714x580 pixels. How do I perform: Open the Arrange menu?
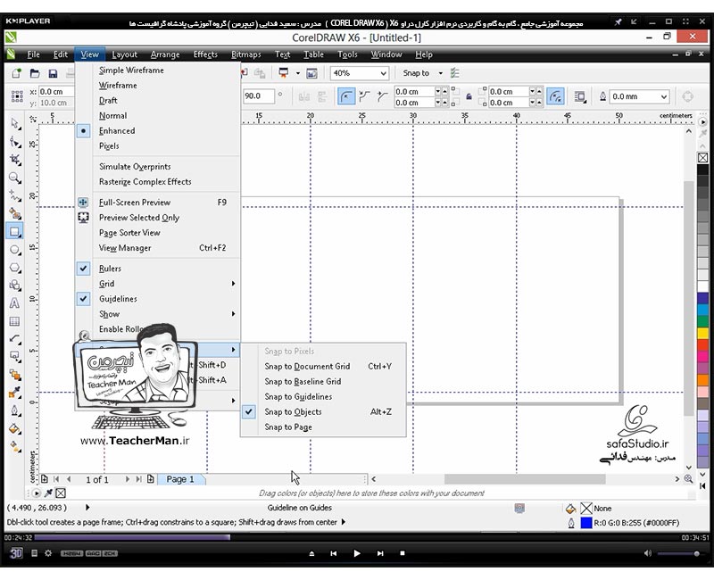165,54
